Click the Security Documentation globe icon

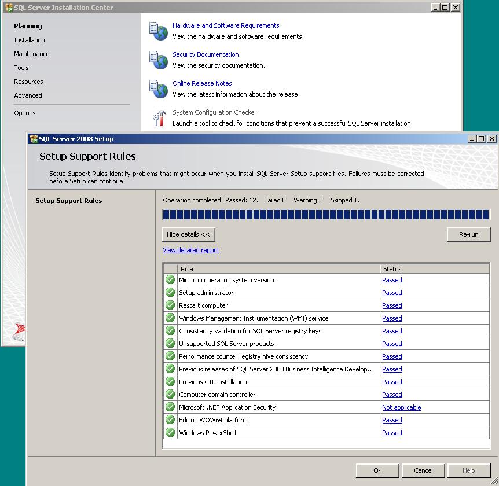coord(159,60)
